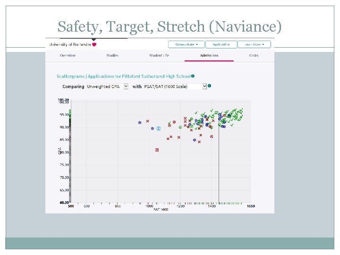Switch to the Overview tab

pyautogui.click(x=68, y=56)
